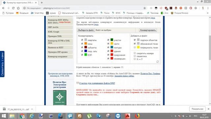
Task: Close the downloads bar
Action: 208,109
